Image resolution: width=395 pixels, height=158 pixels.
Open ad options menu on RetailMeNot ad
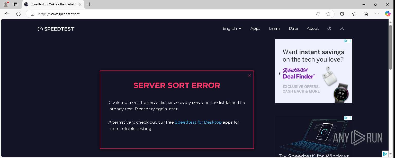coord(350,41)
